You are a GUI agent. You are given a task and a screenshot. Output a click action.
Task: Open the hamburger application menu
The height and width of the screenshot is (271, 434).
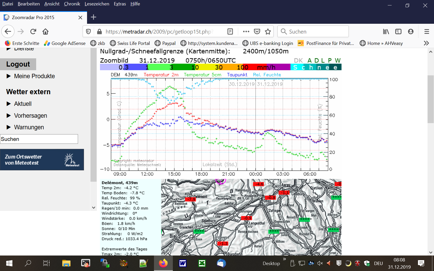click(427, 31)
